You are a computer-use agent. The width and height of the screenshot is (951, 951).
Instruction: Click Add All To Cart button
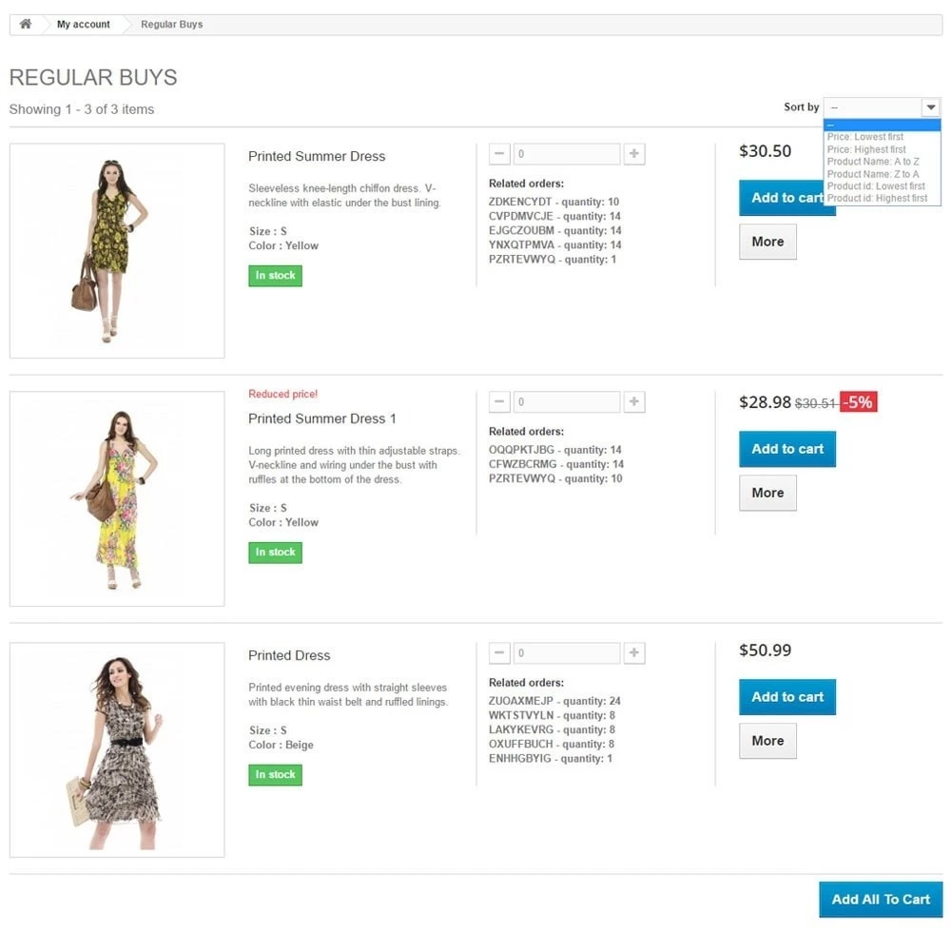coord(881,899)
